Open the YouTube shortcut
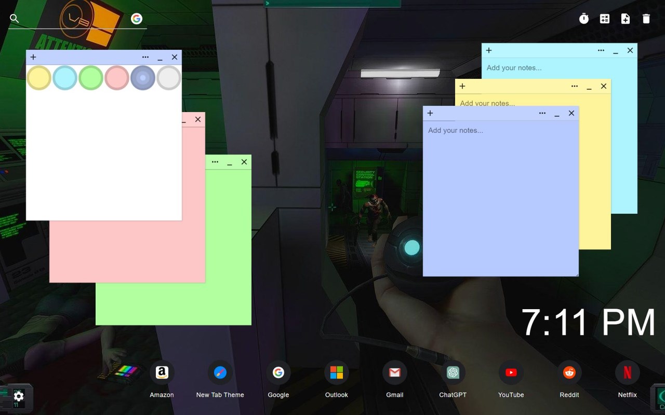The height and width of the screenshot is (415, 665). [x=511, y=380]
